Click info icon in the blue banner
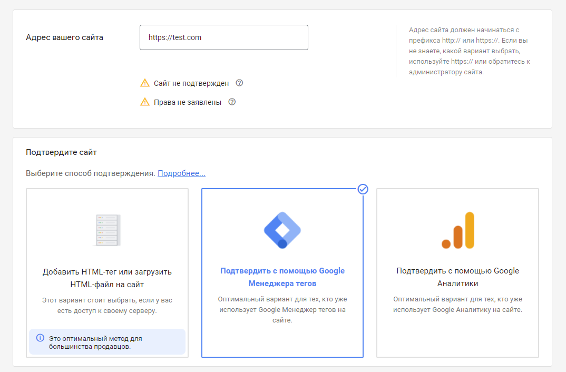This screenshot has width=566, height=372. (40, 338)
